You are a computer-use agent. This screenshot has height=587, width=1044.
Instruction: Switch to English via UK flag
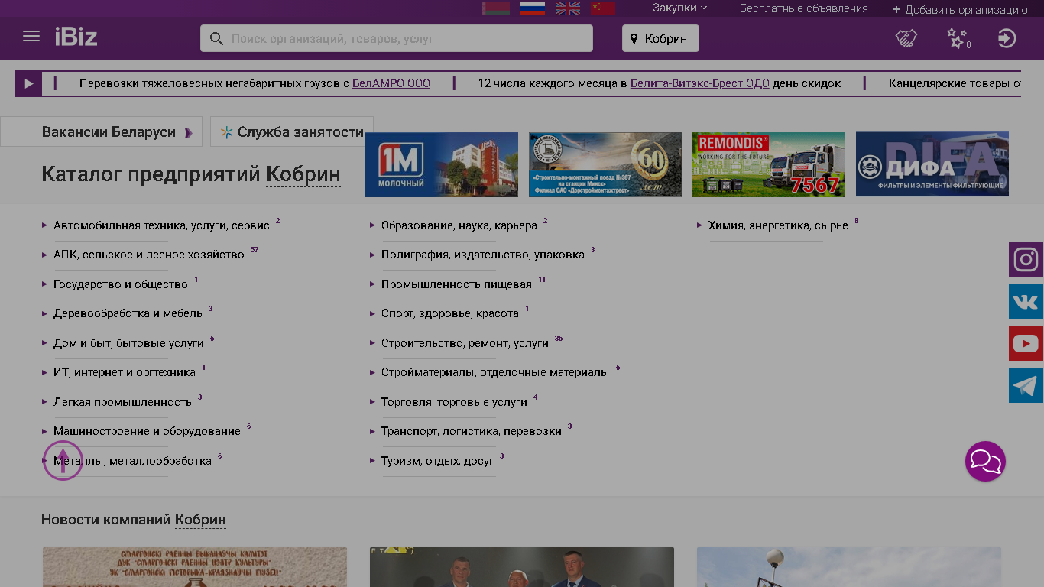pyautogui.click(x=568, y=8)
